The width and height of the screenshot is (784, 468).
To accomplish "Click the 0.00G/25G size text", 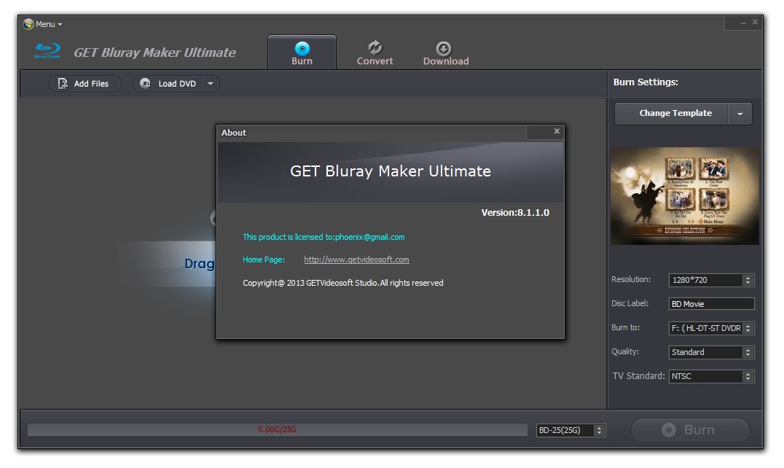I will pyautogui.click(x=277, y=429).
